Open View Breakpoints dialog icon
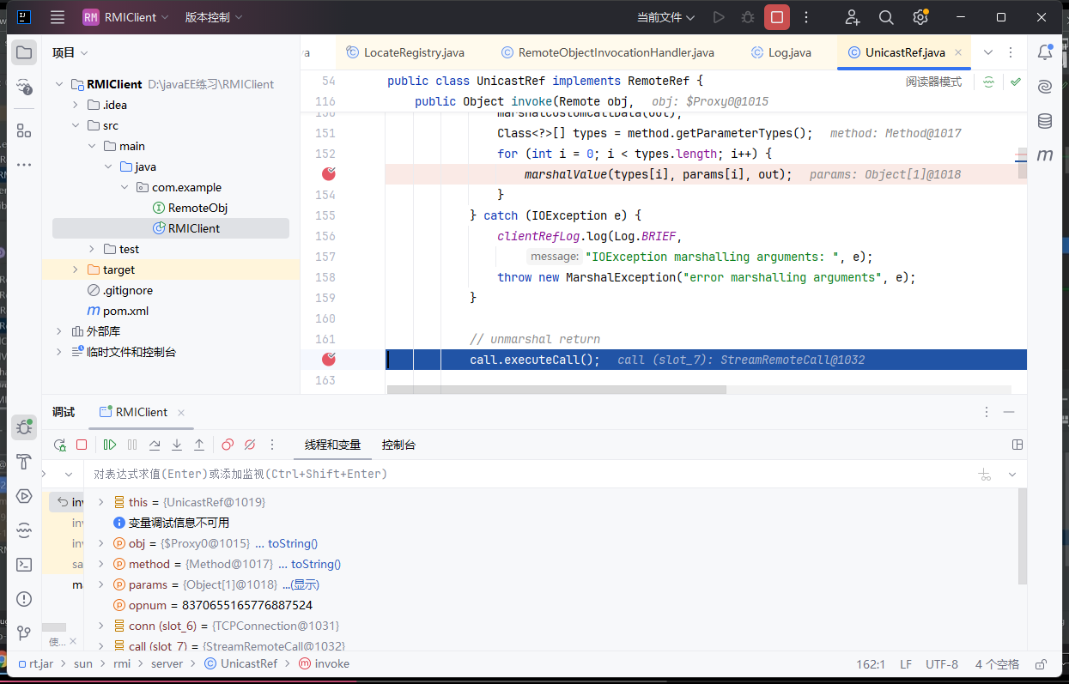 click(228, 445)
